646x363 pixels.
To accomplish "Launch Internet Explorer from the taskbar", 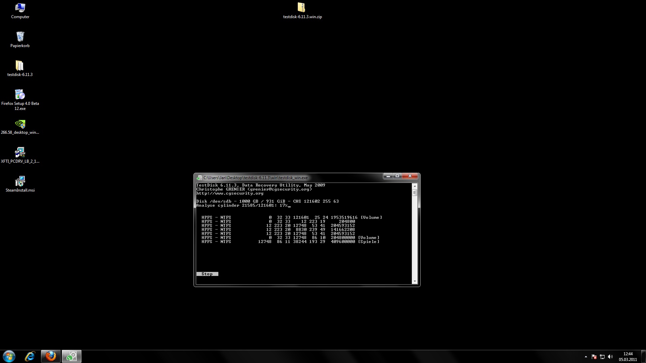I will pos(30,356).
